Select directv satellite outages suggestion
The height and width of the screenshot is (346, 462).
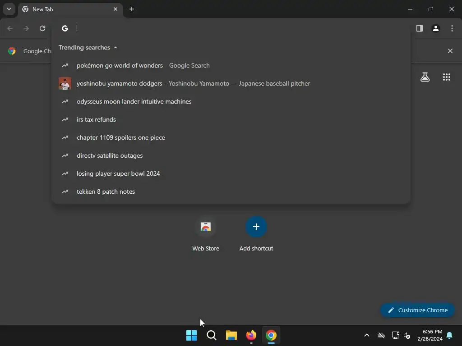click(x=231, y=155)
